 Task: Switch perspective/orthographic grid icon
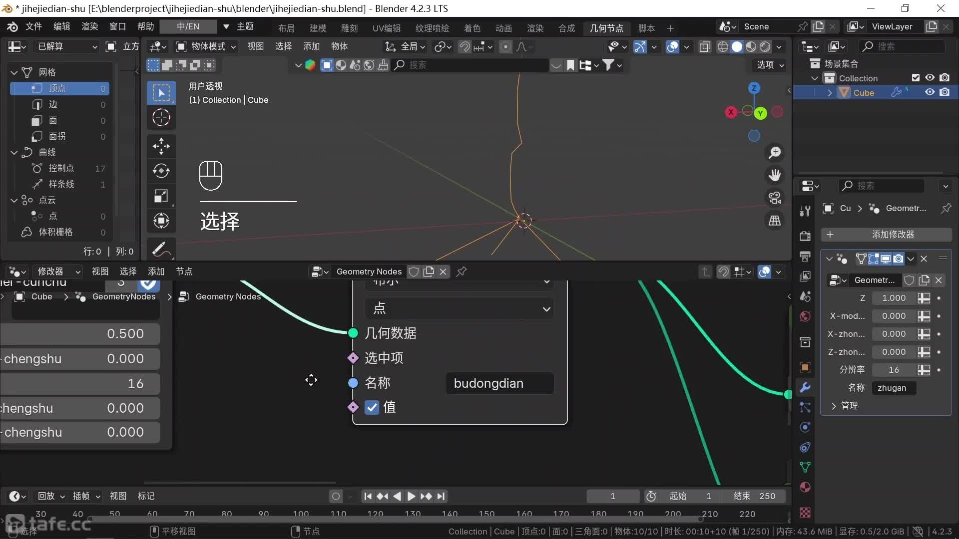775,221
